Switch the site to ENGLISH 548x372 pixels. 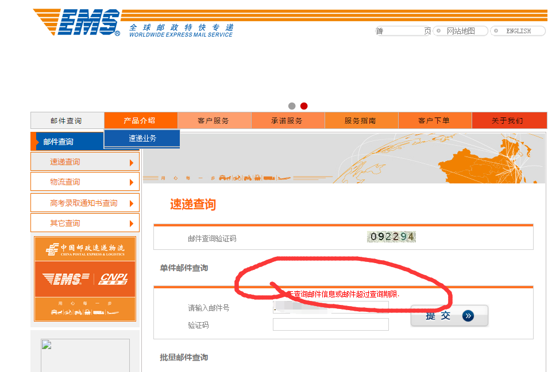518,31
